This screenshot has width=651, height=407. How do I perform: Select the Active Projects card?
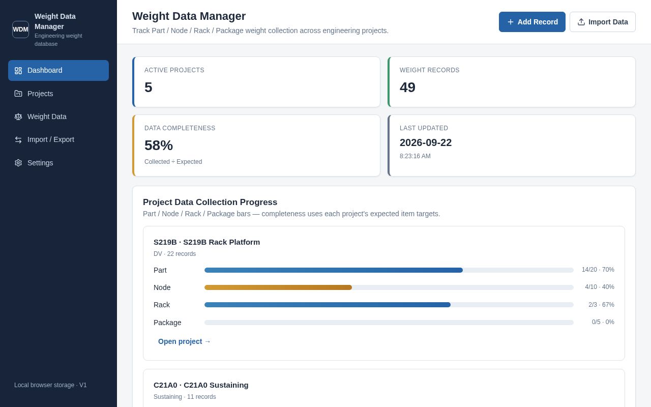tap(256, 82)
